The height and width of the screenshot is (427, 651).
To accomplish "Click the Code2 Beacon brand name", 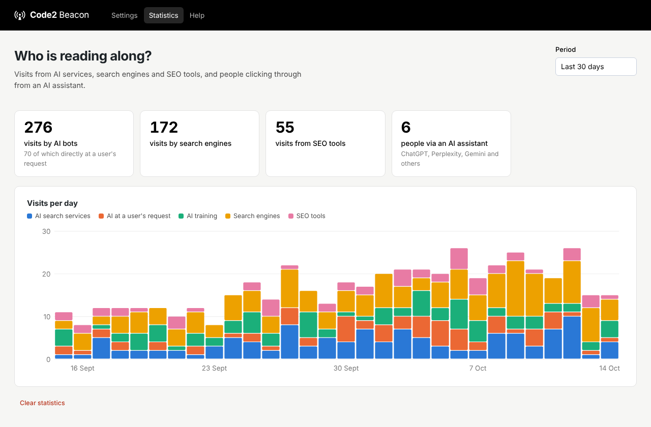I will [60, 15].
